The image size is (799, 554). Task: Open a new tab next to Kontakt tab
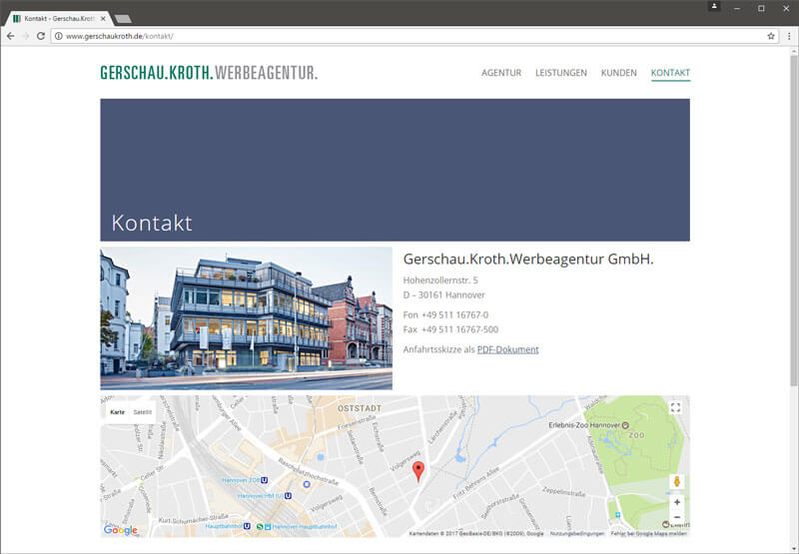(123, 19)
